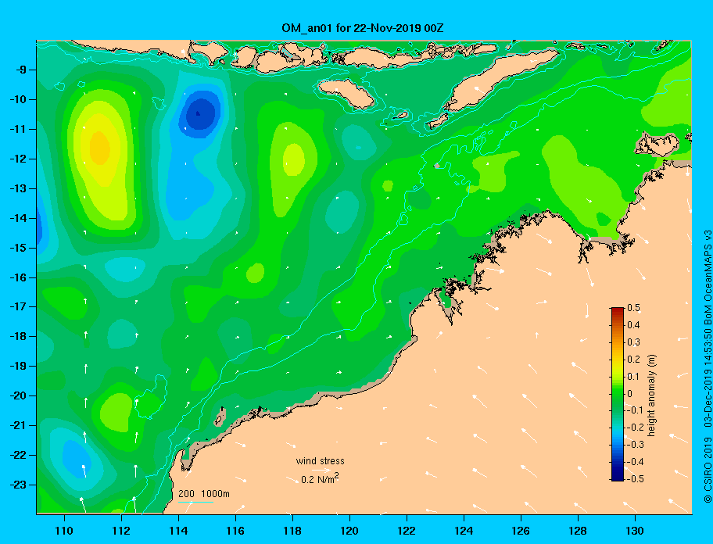Click the yellow eddy center near 118E 12S

(x=294, y=159)
